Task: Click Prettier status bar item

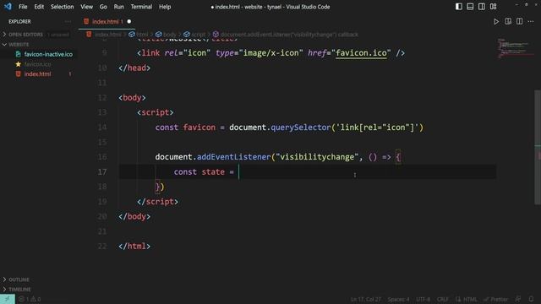Action: (x=496, y=299)
